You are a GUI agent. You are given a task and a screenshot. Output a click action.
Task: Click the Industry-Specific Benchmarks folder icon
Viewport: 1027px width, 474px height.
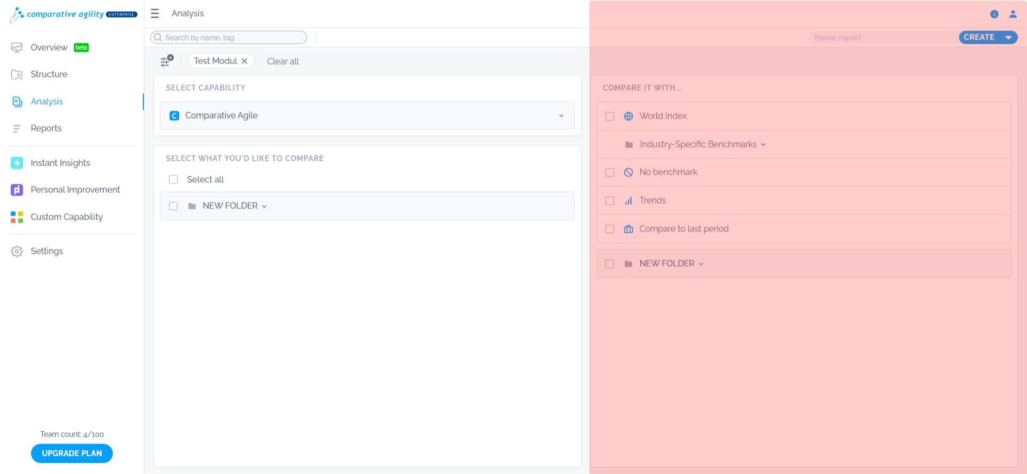(x=629, y=145)
